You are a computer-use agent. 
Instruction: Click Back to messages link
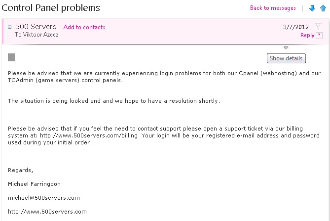(273, 8)
